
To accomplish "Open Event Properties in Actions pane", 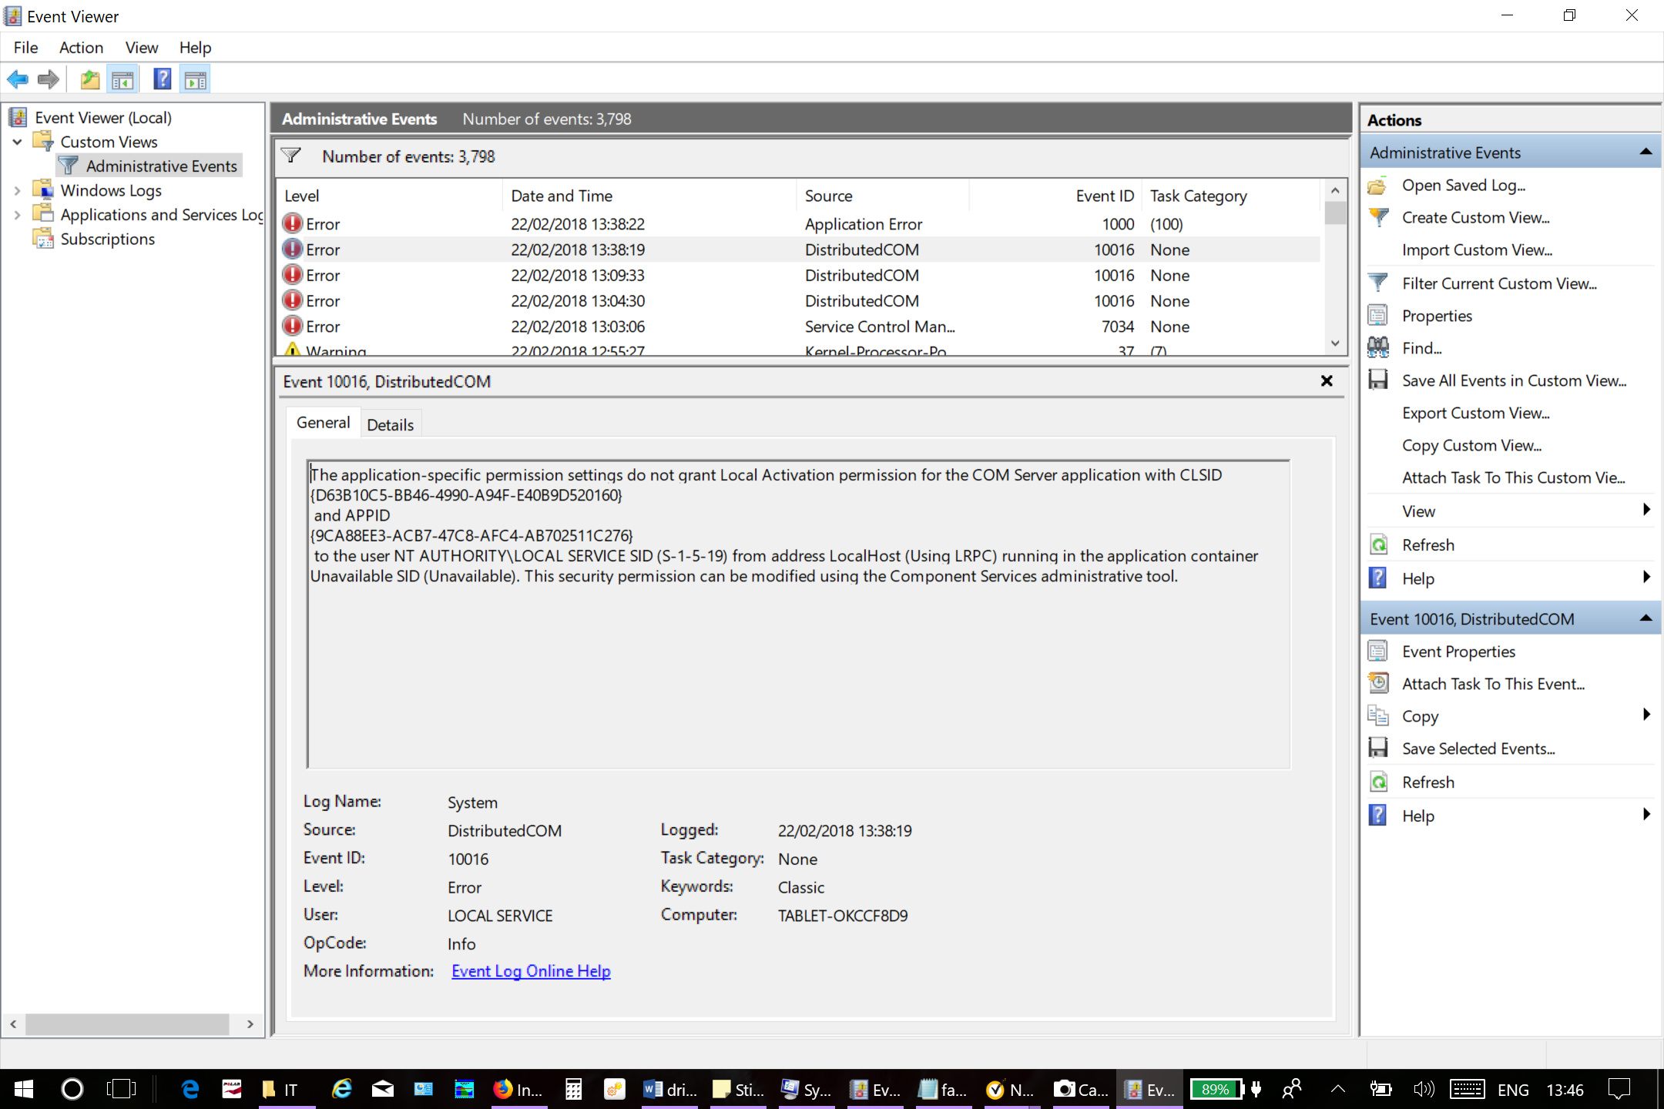I will pyautogui.click(x=1458, y=652).
